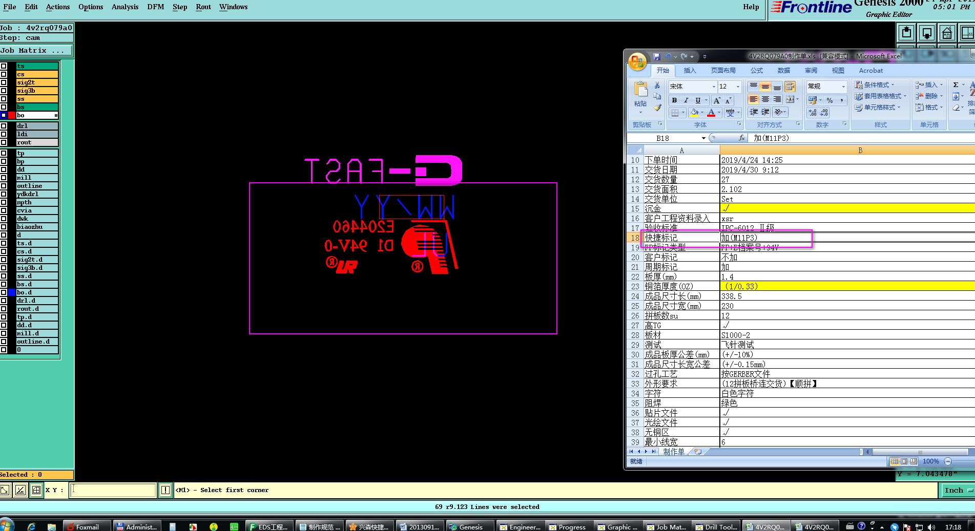Open the borders dropdown arrow in Excel
The height and width of the screenshot is (531, 975).
coord(683,113)
